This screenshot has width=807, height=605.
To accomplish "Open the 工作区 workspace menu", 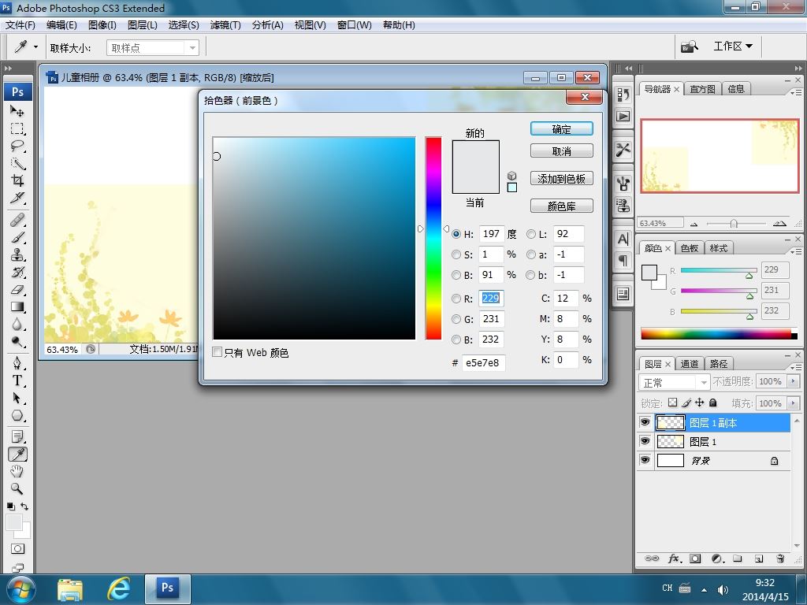I will 733,46.
